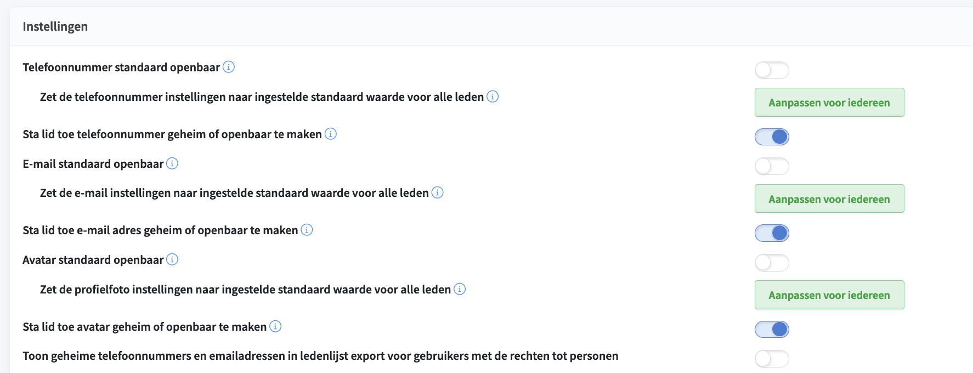
Task: Click info icon next to profielfoto instellingen
Action: [460, 289]
